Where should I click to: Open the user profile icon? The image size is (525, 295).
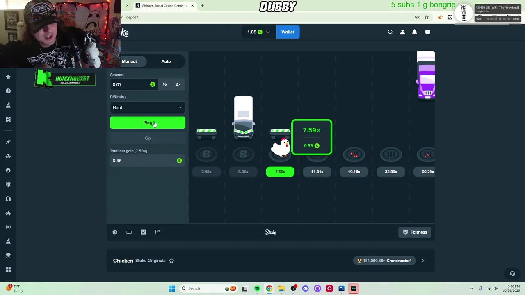(x=402, y=32)
